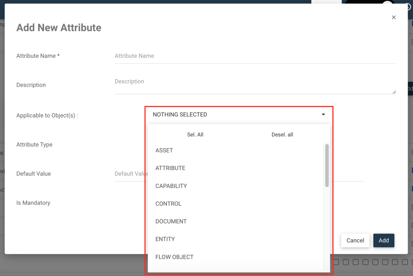
Task: Close the Add New Attribute dialog
Action: (x=394, y=17)
